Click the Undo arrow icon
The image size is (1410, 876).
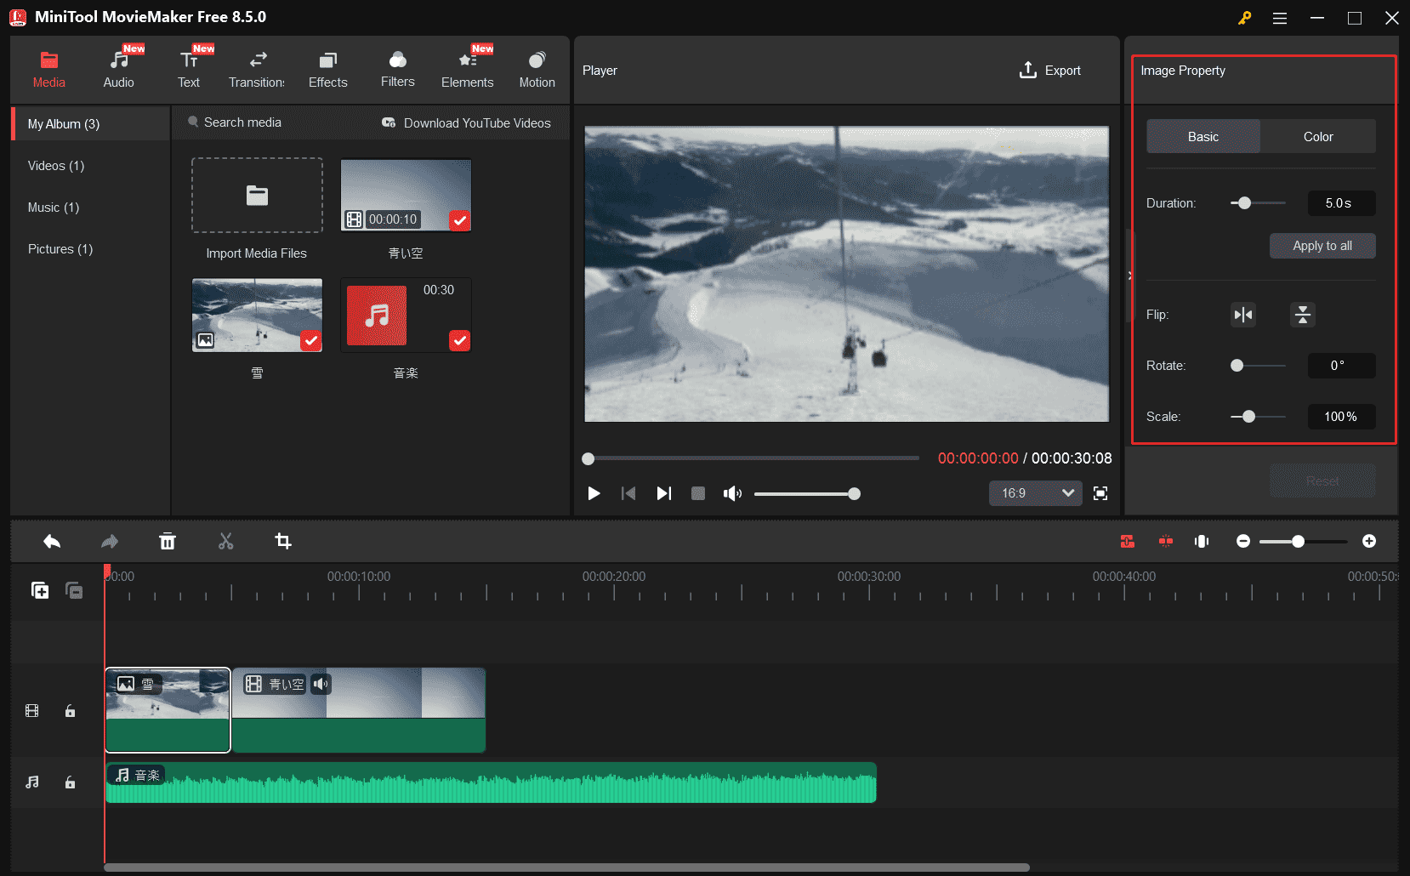coord(51,541)
